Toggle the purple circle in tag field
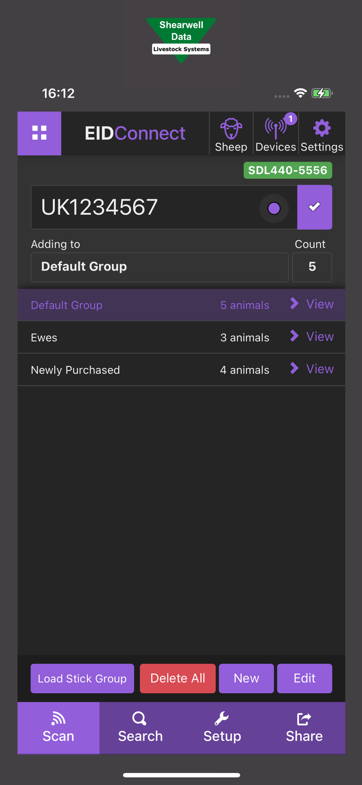 click(x=274, y=208)
